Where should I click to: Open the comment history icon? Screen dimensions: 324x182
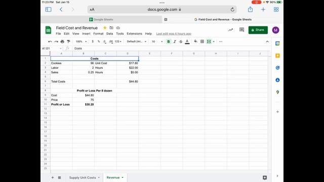tap(241, 30)
